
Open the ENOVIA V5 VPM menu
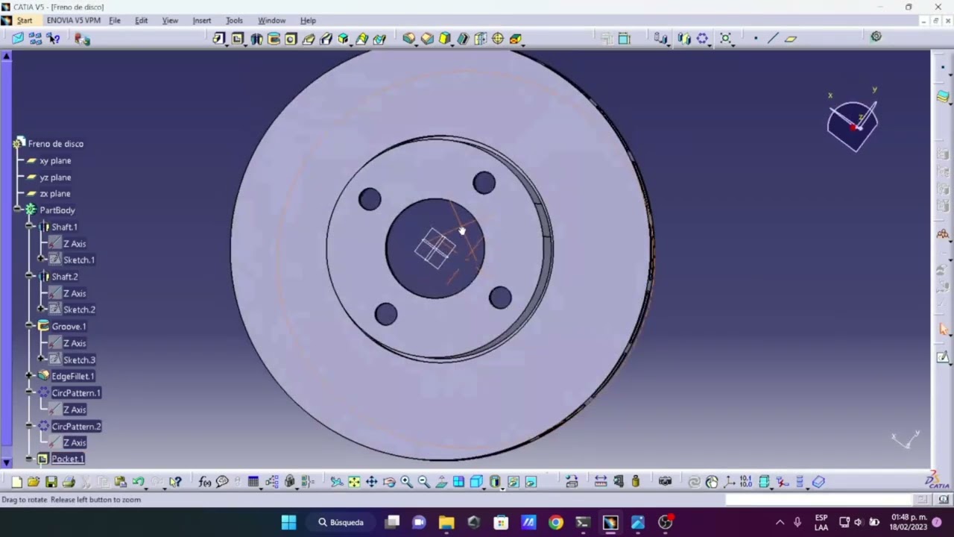click(x=74, y=20)
